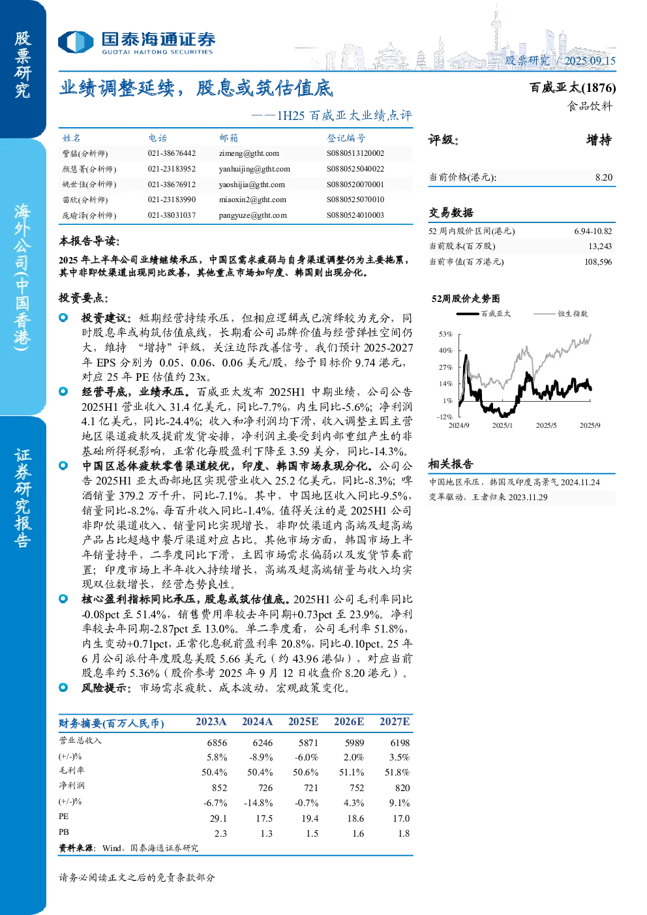
Task: Click the email yaoshijia@gtht.com
Action: coord(252,185)
